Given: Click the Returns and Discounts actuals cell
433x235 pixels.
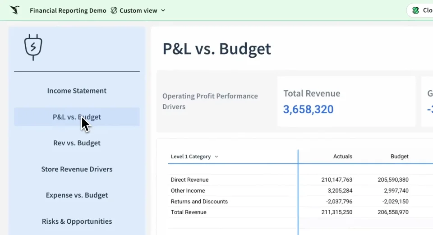Looking at the screenshot, I should click(337, 201).
